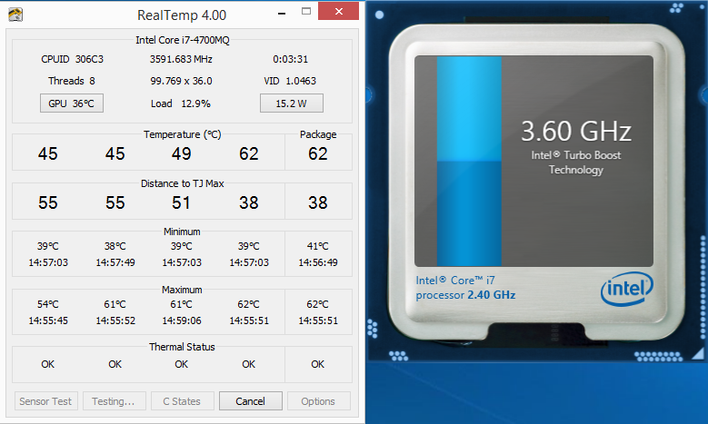Minimize the RealTemp window
This screenshot has width=708, height=424.
click(282, 13)
